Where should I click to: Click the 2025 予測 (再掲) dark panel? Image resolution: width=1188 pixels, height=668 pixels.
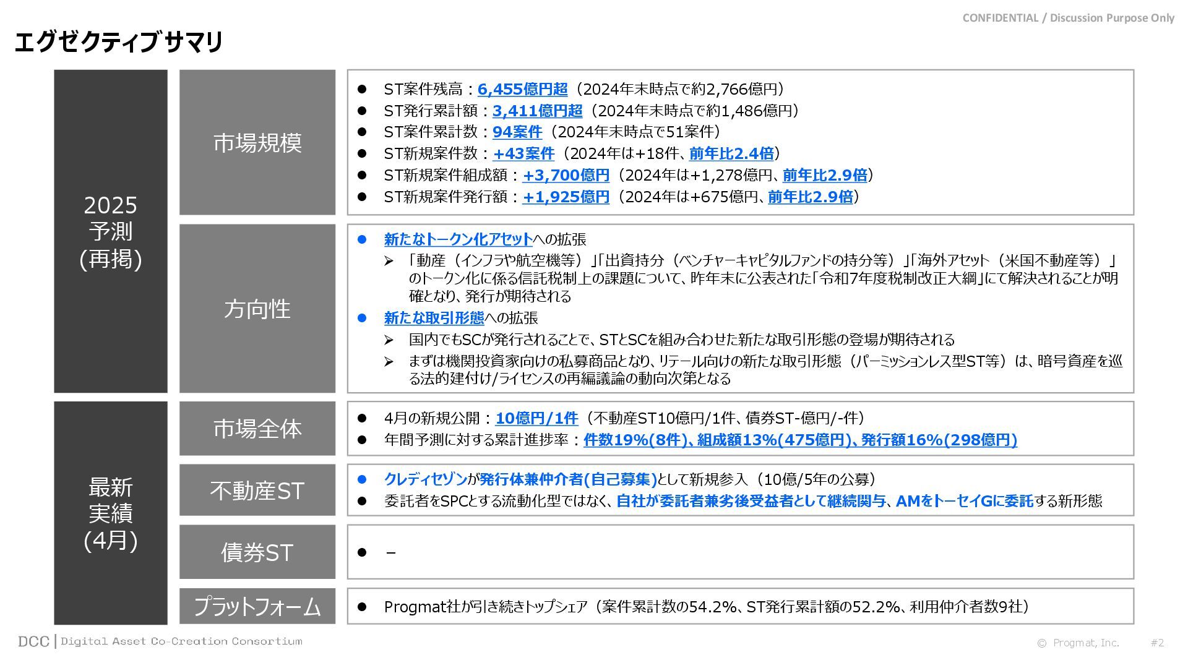[111, 231]
